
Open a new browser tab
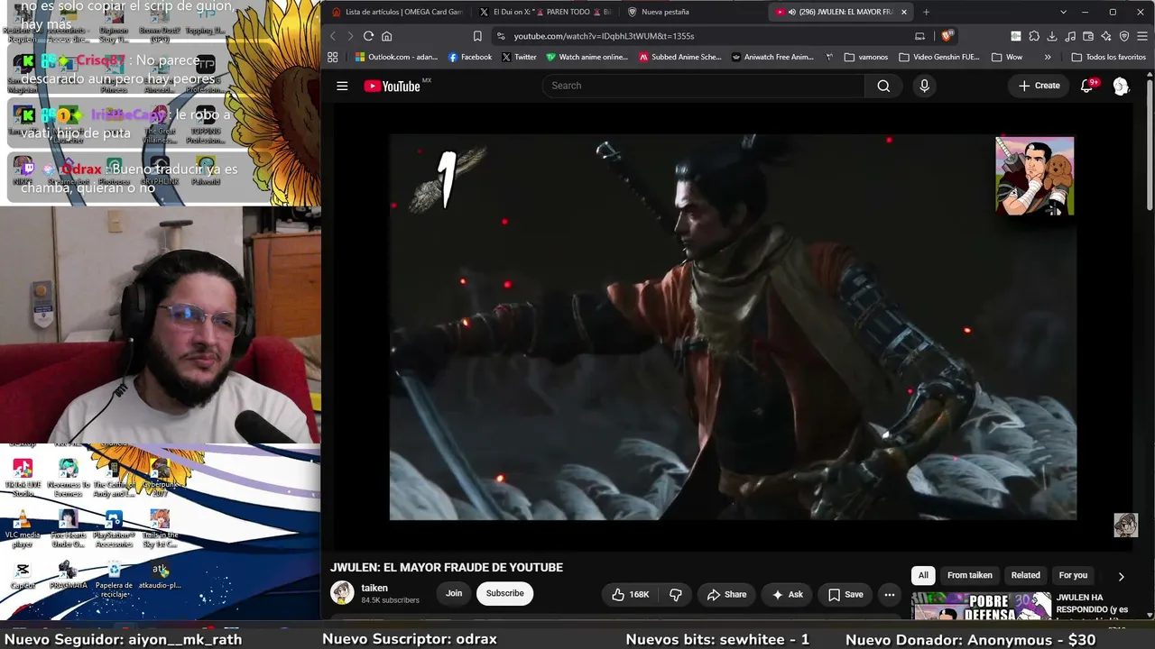point(926,12)
